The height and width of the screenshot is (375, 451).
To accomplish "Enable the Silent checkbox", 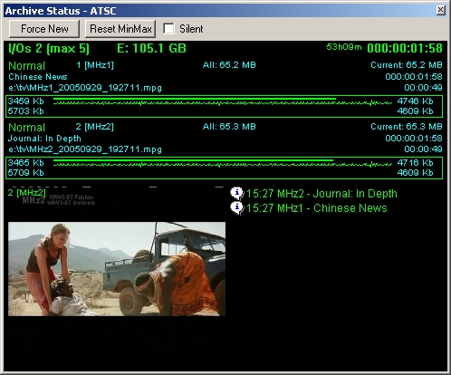I will pyautogui.click(x=168, y=29).
